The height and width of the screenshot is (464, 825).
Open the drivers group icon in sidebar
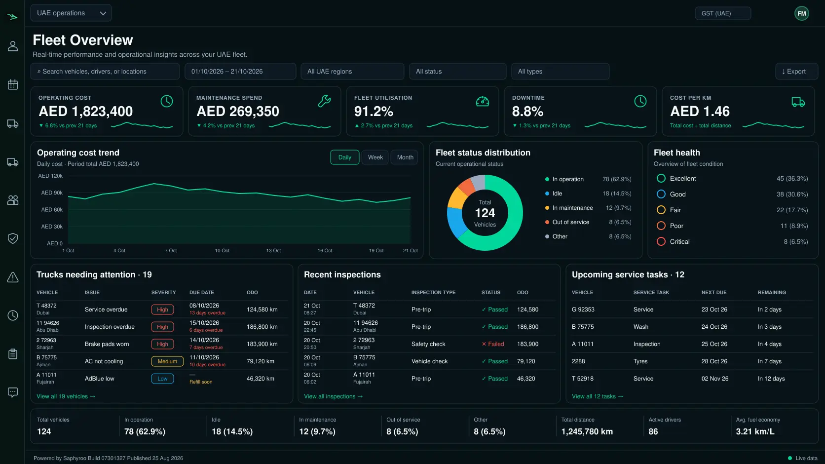[13, 200]
